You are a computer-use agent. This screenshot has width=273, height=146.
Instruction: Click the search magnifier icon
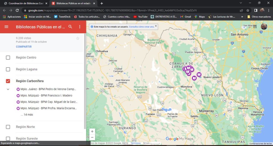[70, 27]
